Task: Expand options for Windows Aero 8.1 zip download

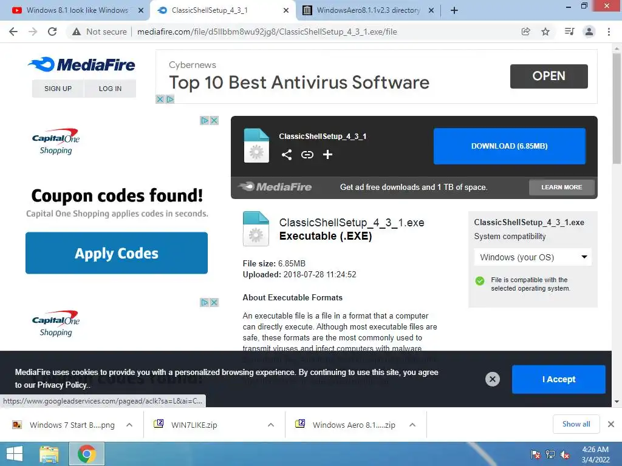Action: pyautogui.click(x=412, y=425)
